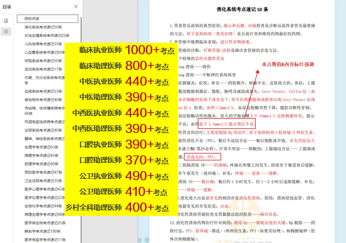Click the 网校师资 input box
This screenshot has width=346, height=243.
47,18
